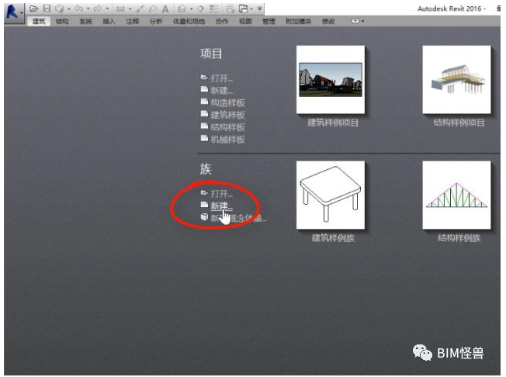
Task: Go to the 视图 ribbon tab
Action: (245, 22)
